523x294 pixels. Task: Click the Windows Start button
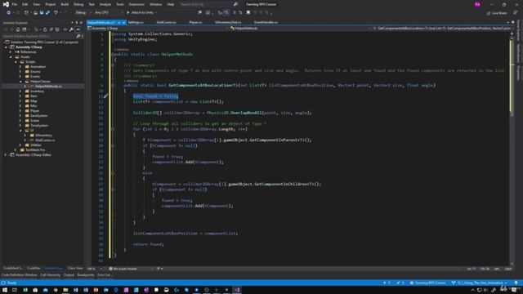click(x=5, y=290)
